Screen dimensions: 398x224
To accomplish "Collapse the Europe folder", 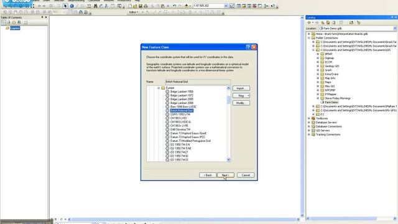I will pyautogui.click(x=159, y=88).
